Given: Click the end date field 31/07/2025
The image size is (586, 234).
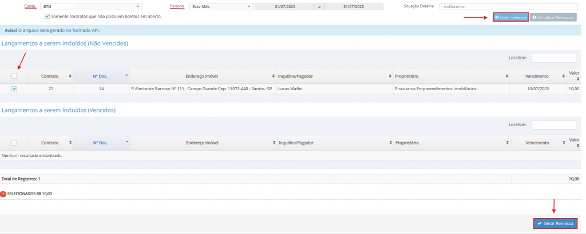Looking at the screenshot, I should (x=354, y=7).
